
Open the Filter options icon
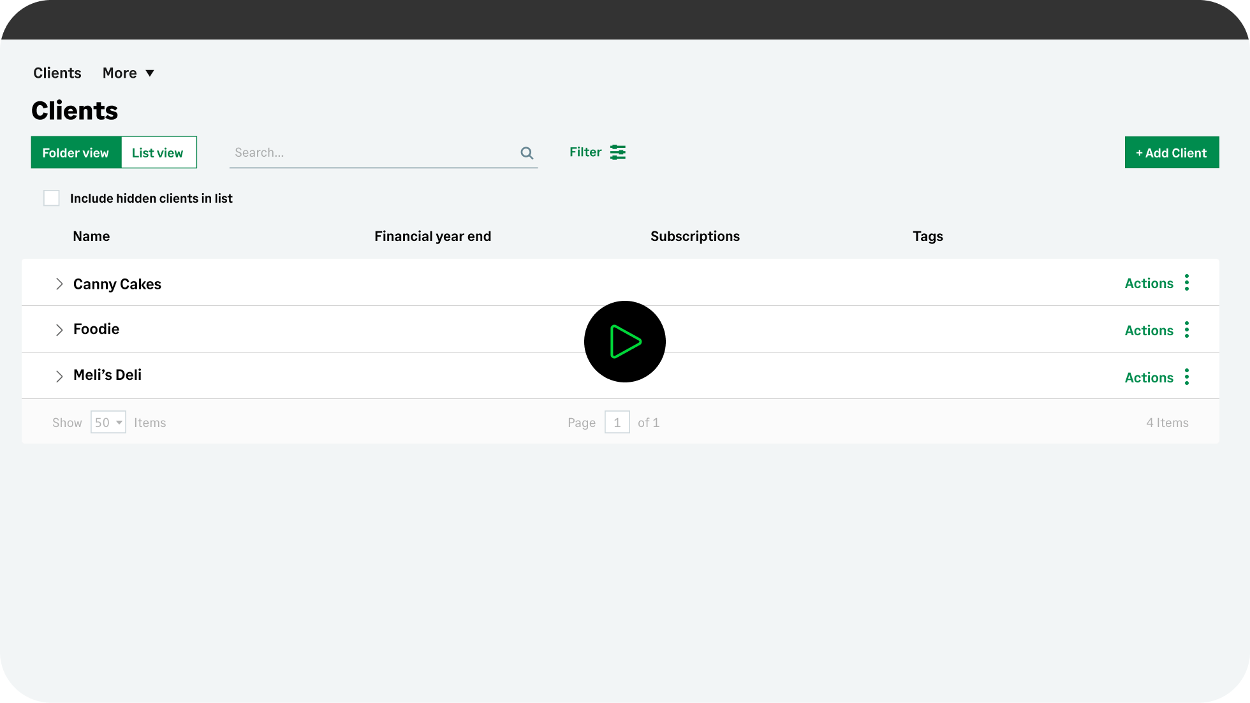tap(617, 152)
